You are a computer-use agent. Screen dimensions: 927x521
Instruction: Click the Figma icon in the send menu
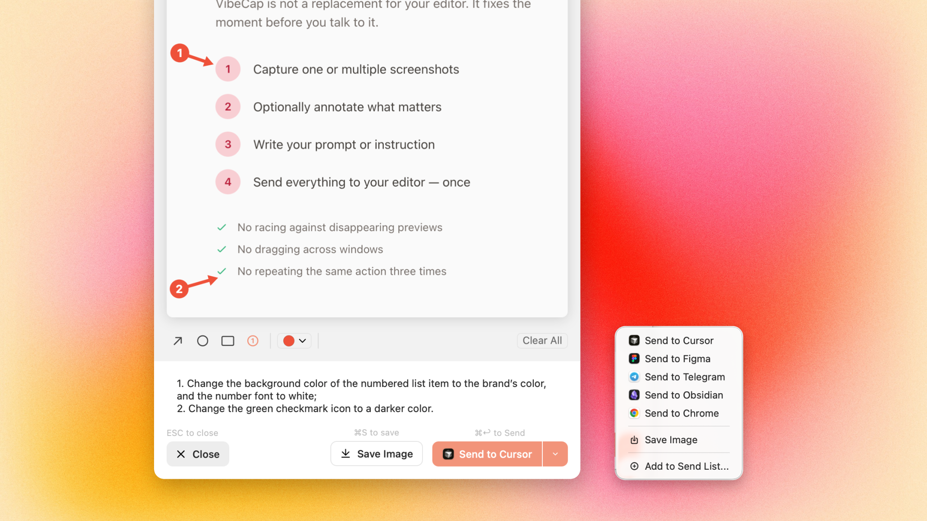pos(634,359)
